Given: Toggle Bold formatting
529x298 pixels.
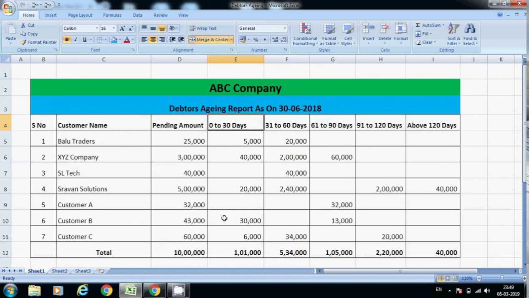Looking at the screenshot, I should pos(67,40).
